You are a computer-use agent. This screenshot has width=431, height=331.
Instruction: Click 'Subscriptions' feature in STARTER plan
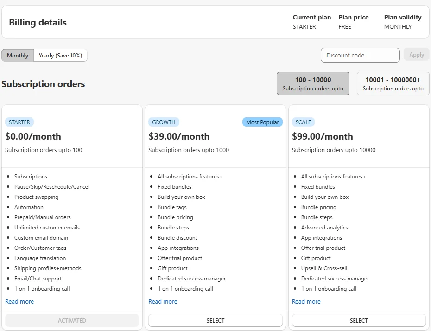[31, 177]
